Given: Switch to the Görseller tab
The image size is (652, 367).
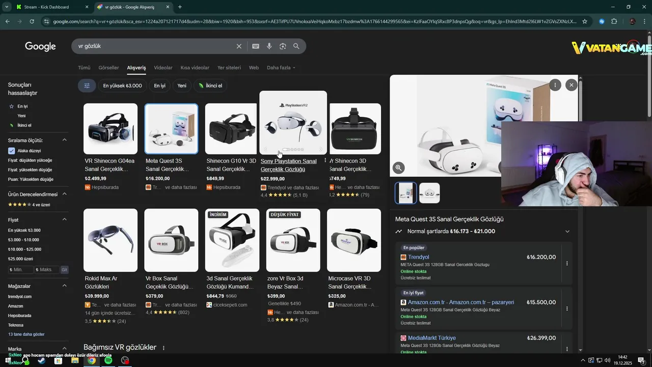Looking at the screenshot, I should pyautogui.click(x=108, y=68).
